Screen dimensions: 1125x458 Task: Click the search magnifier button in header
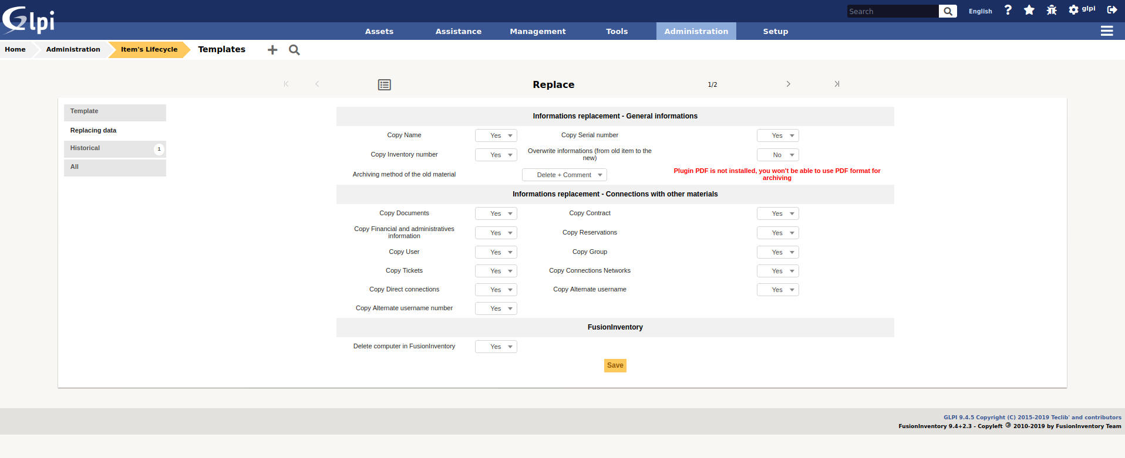pyautogui.click(x=948, y=11)
